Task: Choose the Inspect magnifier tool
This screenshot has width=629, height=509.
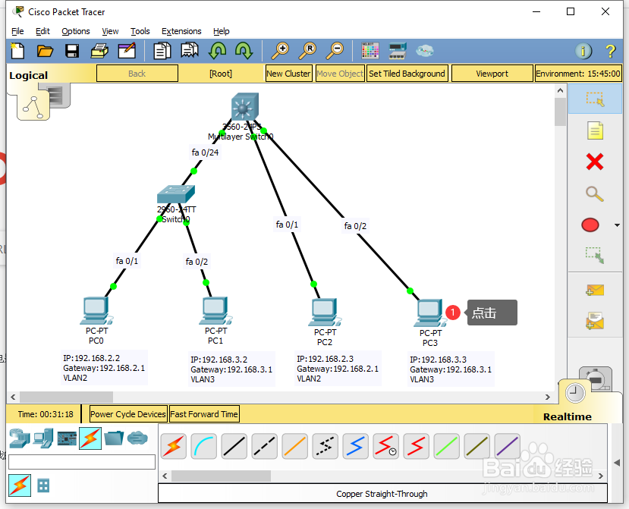Action: [595, 193]
